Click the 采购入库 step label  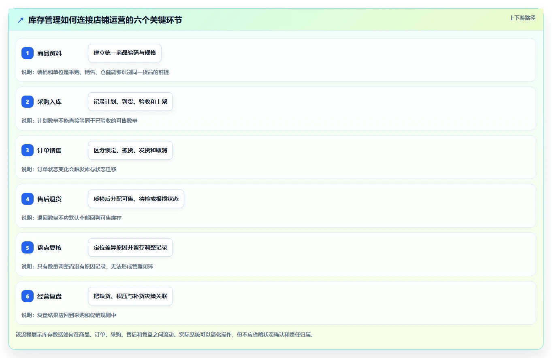49,102
